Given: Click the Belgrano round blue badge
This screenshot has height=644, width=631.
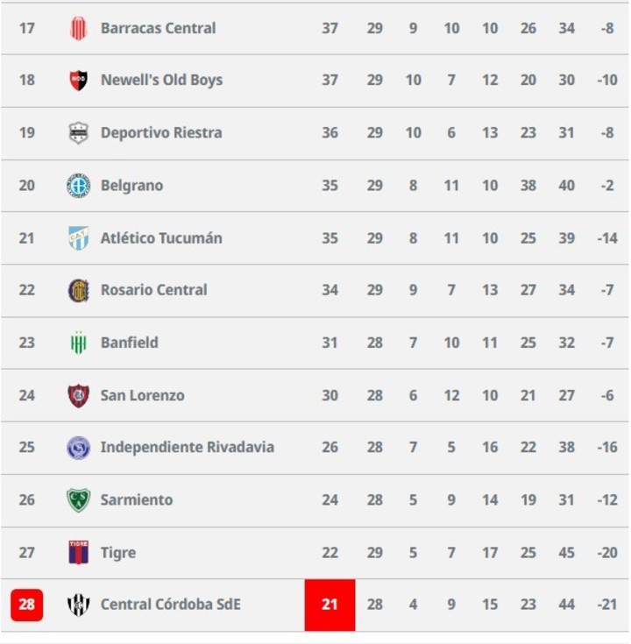Looking at the screenshot, I should pos(78,186).
